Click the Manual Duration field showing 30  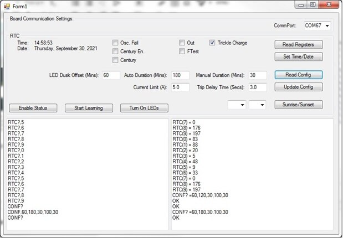pos(258,75)
